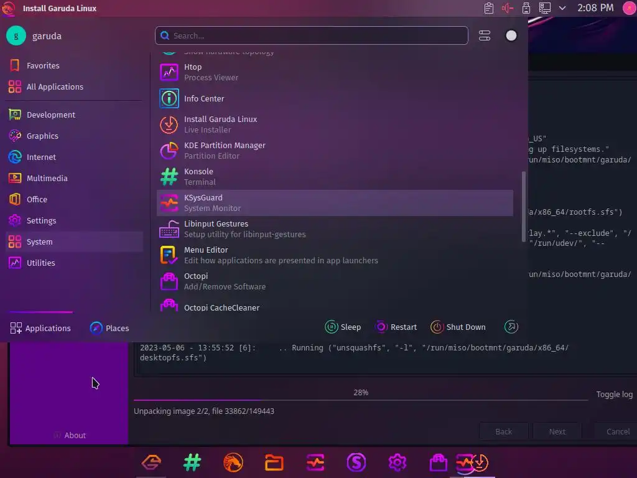Viewport: 637px width, 478px height.
Task: Click installer Back button
Action: [504, 432]
